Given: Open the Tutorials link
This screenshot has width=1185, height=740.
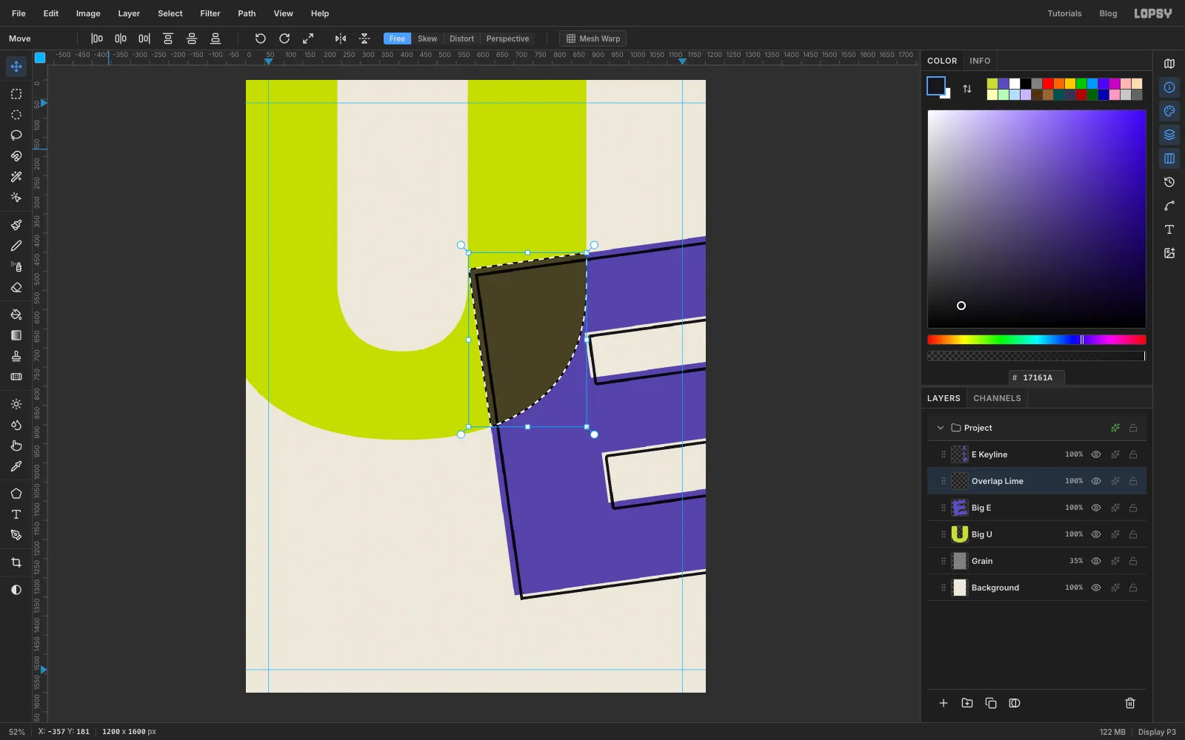Looking at the screenshot, I should coord(1064,13).
